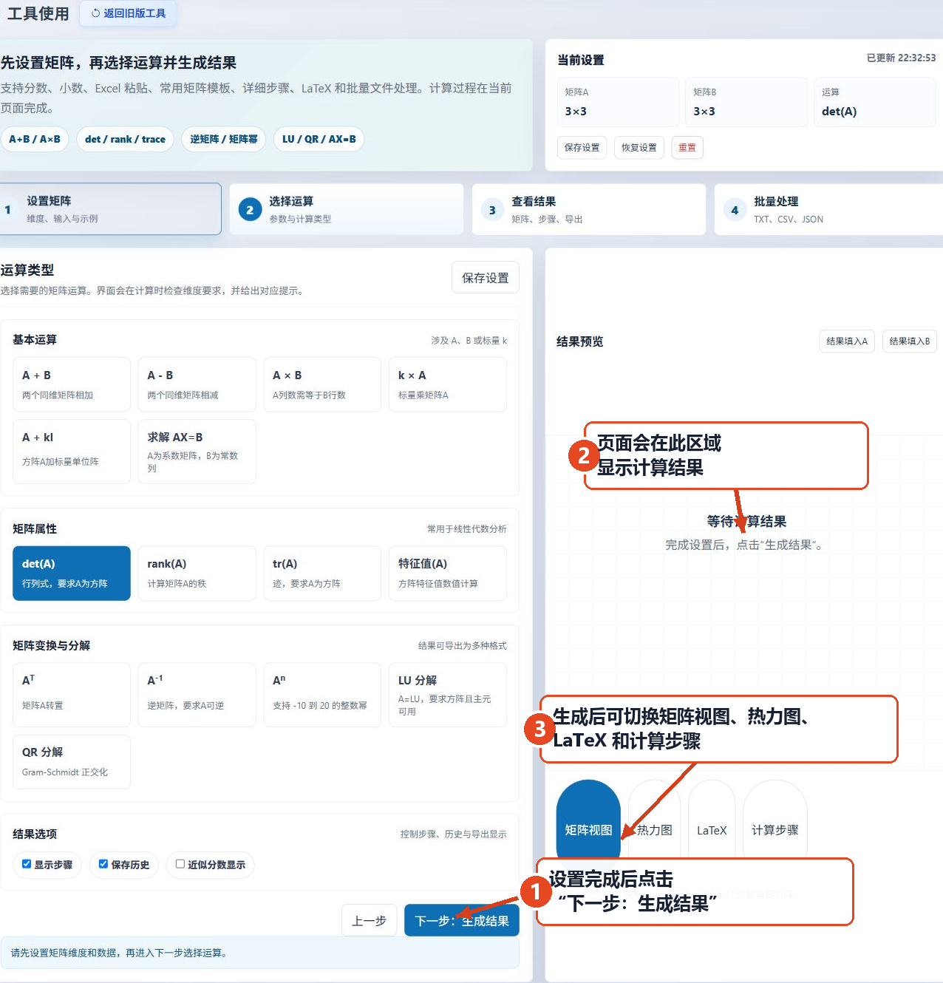Click the 矩阵A 3×3 setting box
Image resolution: width=943 pixels, height=983 pixels.
[x=618, y=102]
